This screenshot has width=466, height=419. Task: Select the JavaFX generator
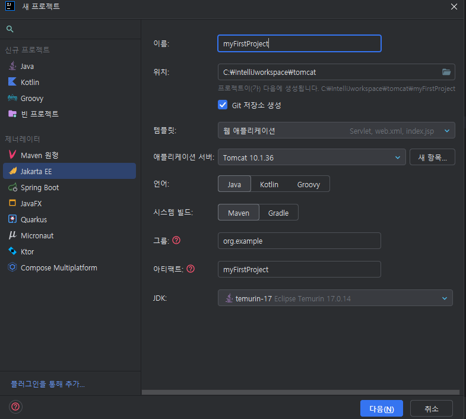point(69,203)
